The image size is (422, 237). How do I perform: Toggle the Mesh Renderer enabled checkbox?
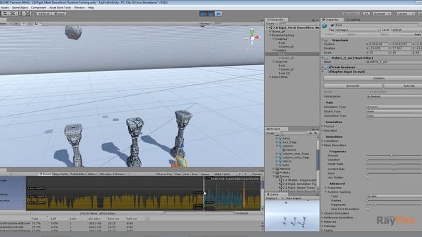point(330,67)
